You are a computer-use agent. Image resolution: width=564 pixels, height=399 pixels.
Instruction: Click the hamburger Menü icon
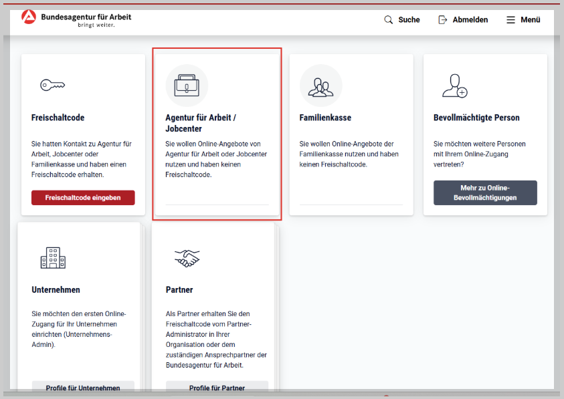tap(510, 20)
